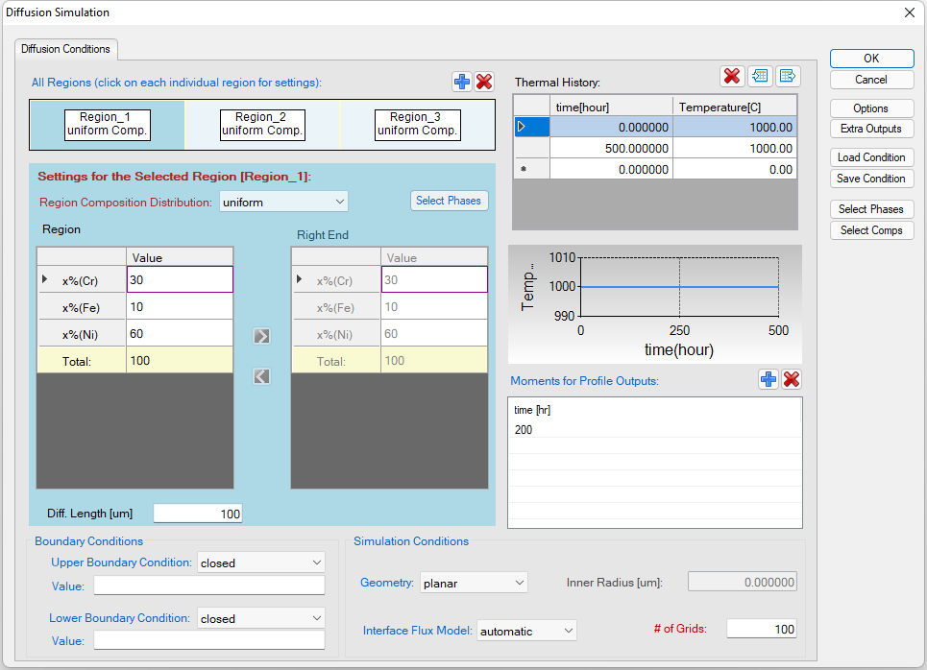Viewport: 927px width, 670px height.
Task: Delete region using red X icon
Action: [484, 83]
